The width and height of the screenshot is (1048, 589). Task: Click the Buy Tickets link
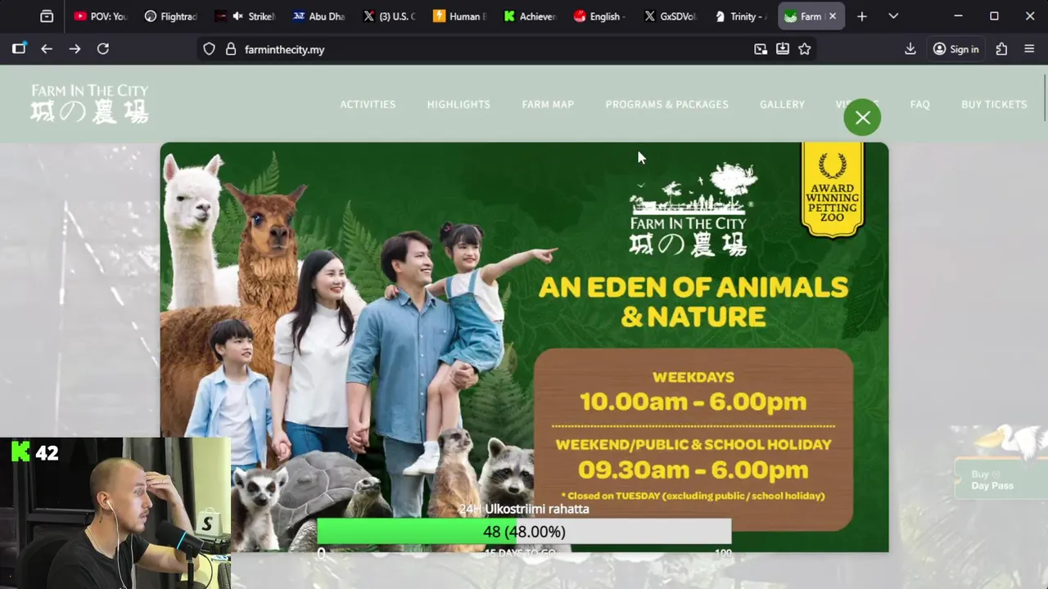point(994,105)
